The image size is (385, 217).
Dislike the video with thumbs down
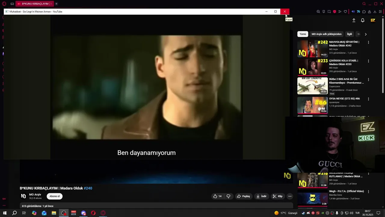tap(228, 196)
